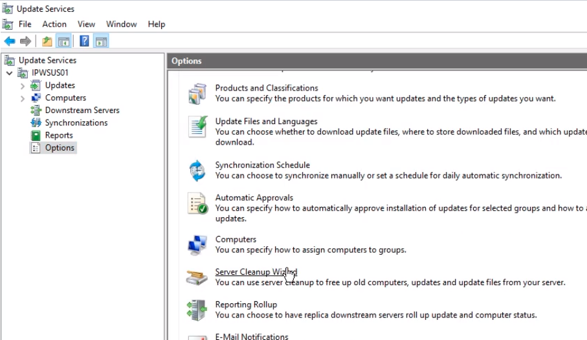This screenshot has height=340, width=587.
Task: Open the Server Cleanup Wizard link
Action: [256, 272]
